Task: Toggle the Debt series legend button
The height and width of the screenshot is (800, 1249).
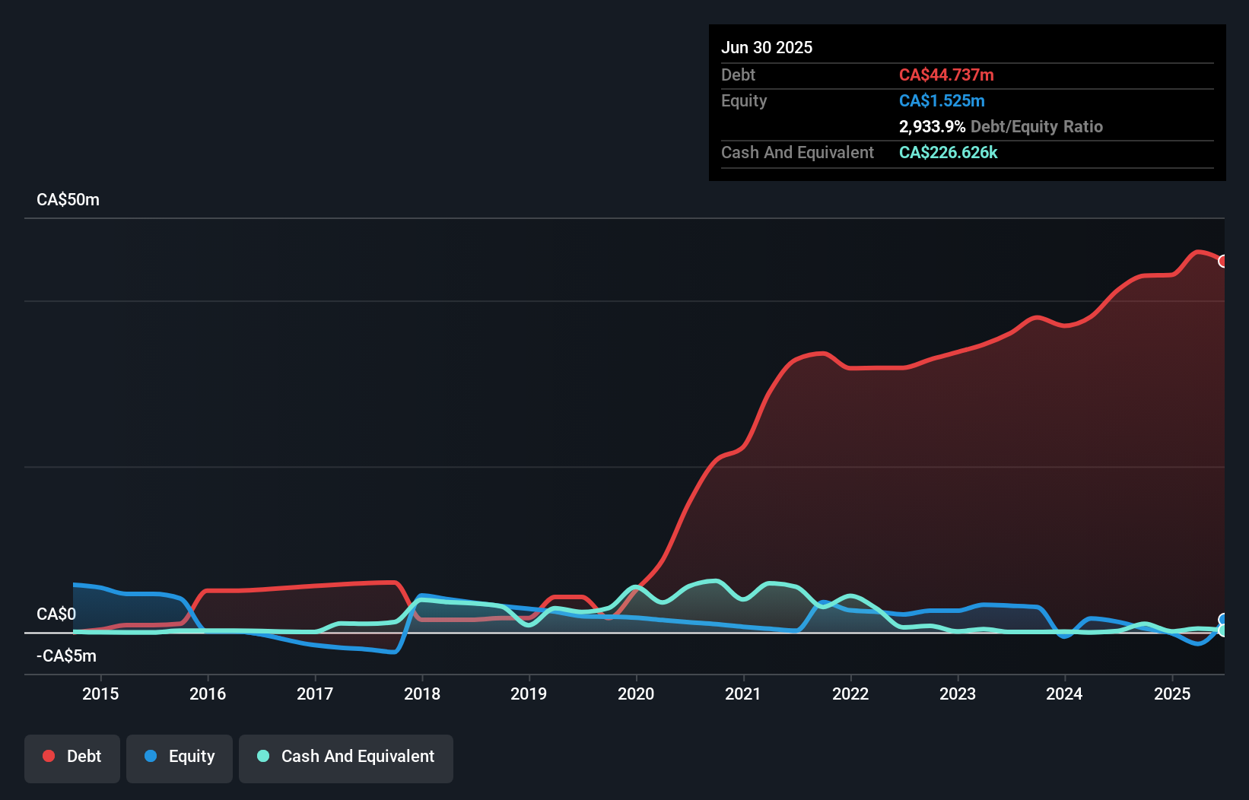Action: [x=72, y=758]
